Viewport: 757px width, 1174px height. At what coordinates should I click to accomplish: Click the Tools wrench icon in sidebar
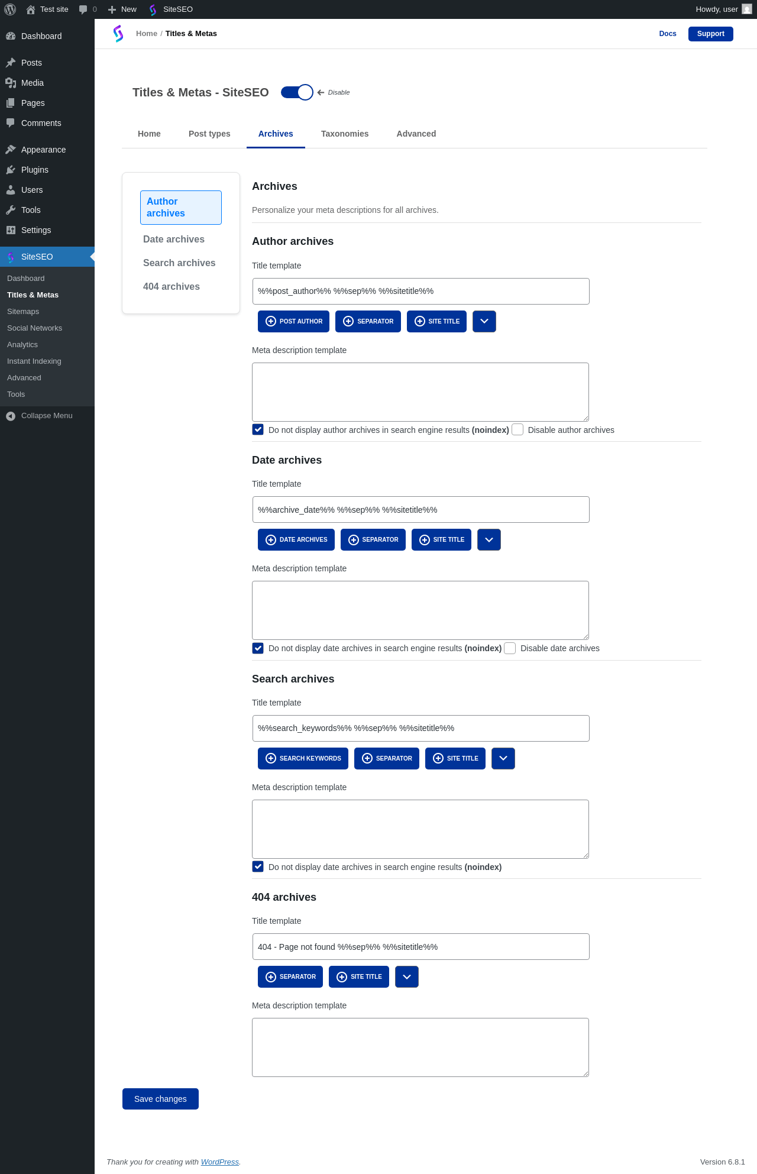(11, 210)
